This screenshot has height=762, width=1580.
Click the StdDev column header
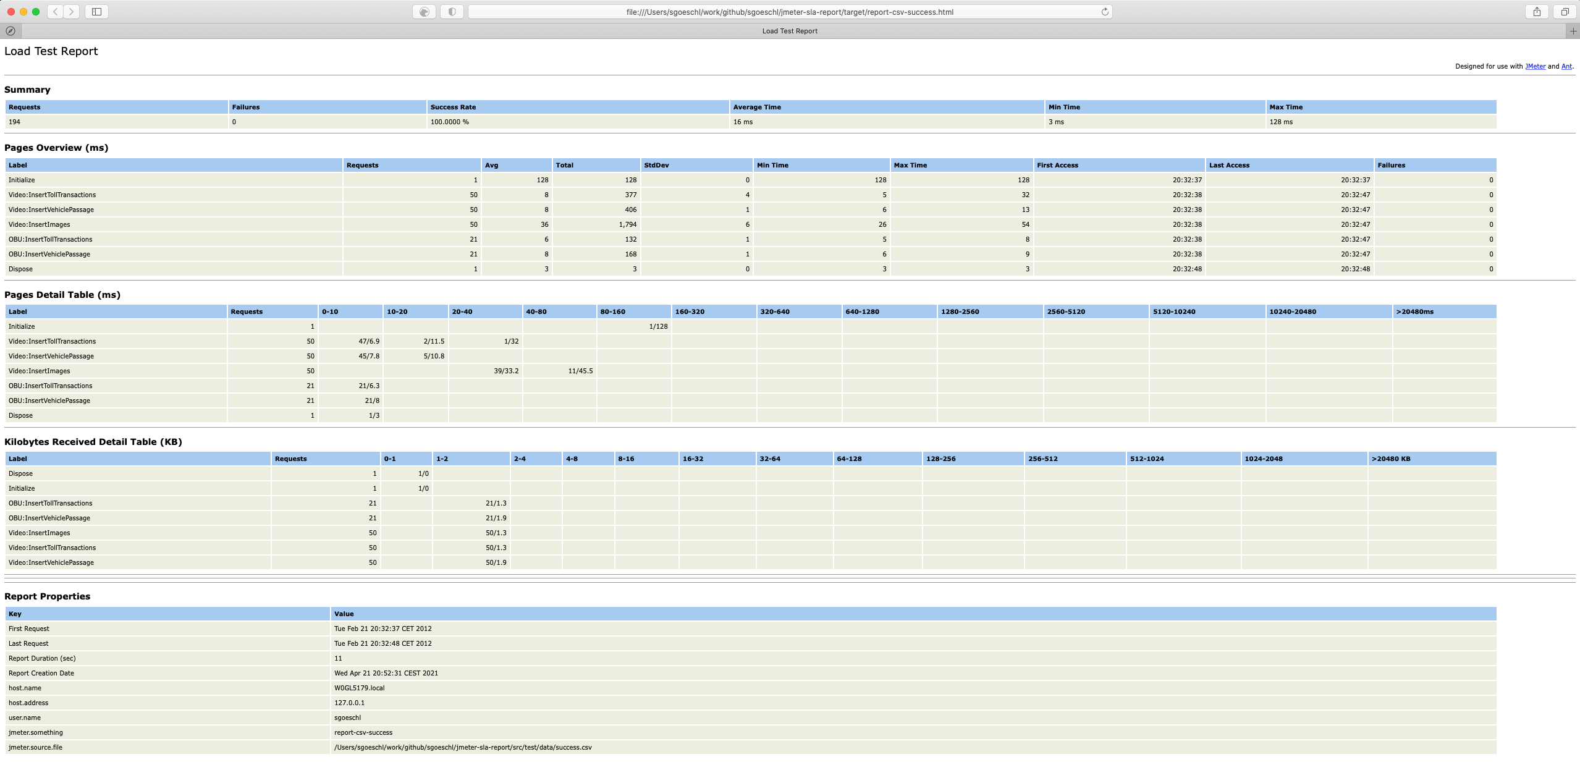tap(656, 165)
